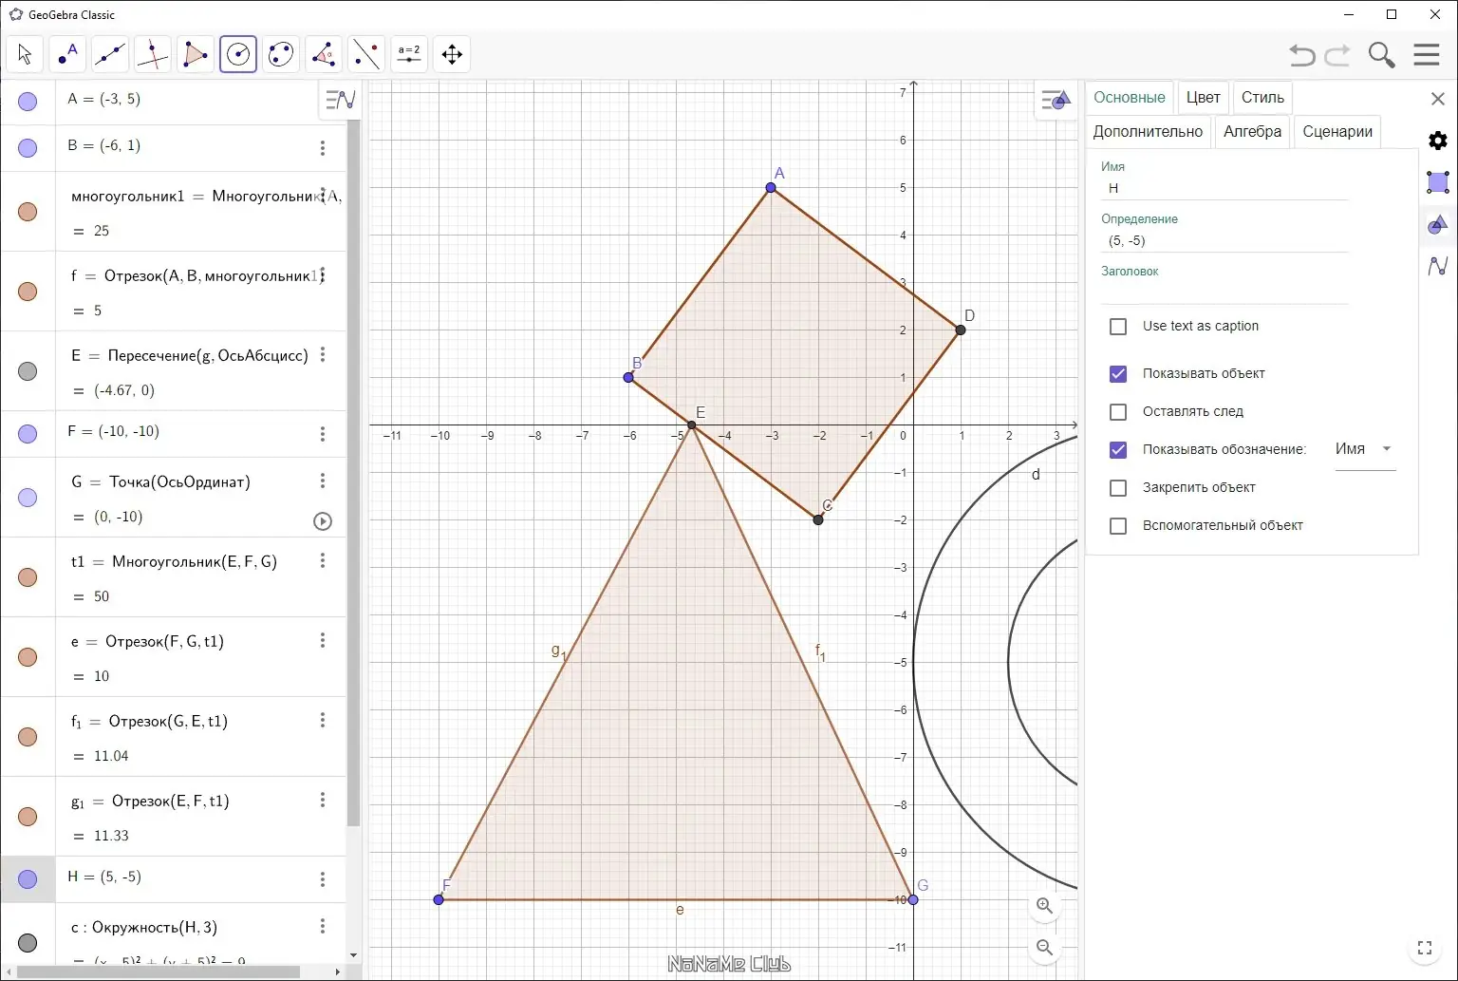Open more options for segment e
Viewport: 1458px width, 981px height.
[323, 640]
